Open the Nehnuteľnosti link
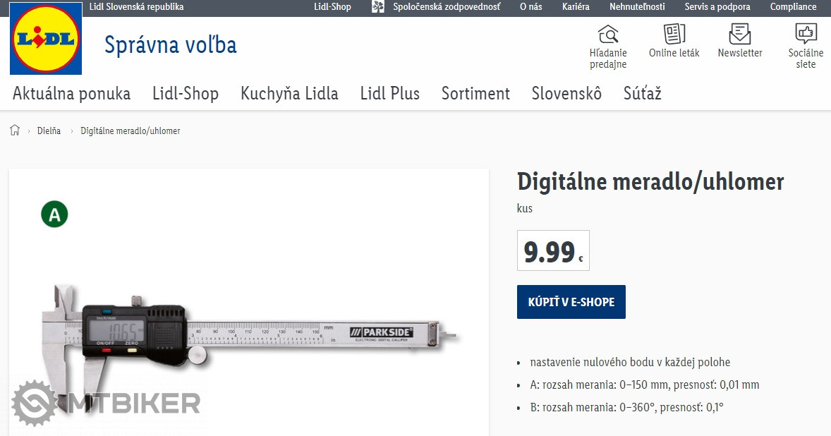831x436 pixels. point(637,7)
